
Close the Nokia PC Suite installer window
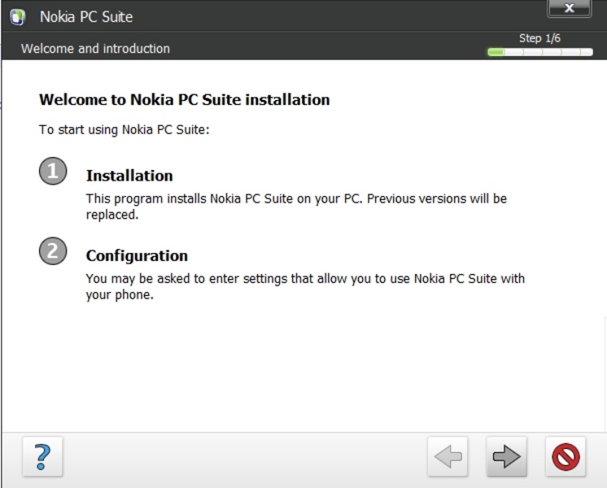point(569,9)
